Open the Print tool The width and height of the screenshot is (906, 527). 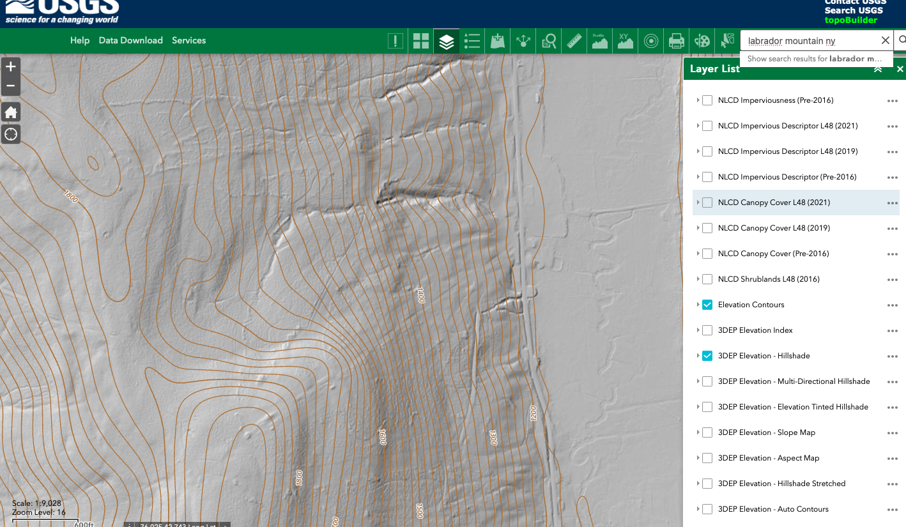click(677, 41)
